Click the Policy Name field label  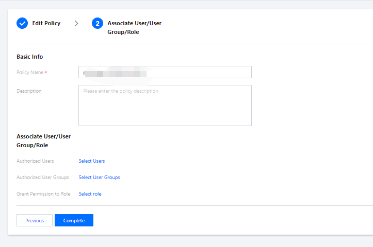(x=30, y=73)
